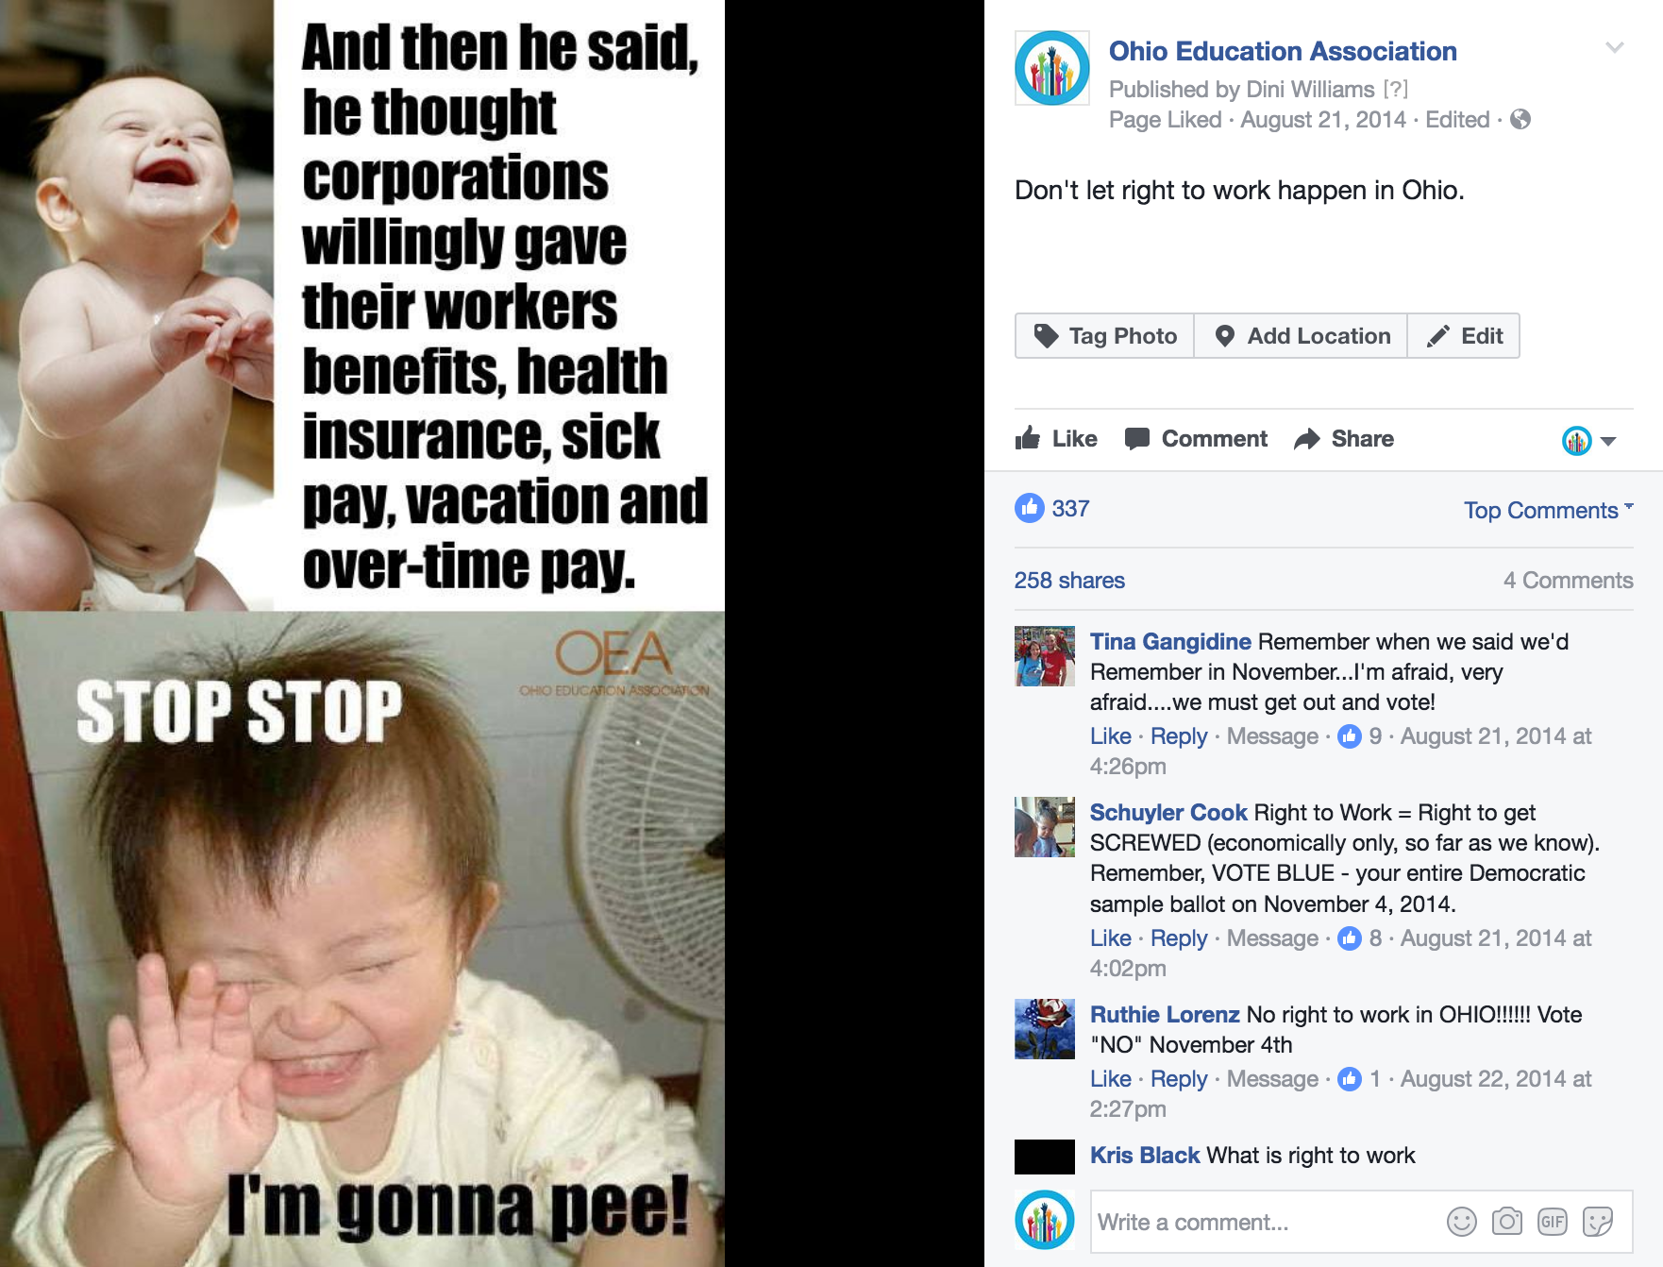Viewport: 1663px width, 1267px height.
Task: Click the globe public audience icon
Action: 1520,119
